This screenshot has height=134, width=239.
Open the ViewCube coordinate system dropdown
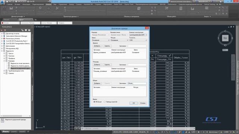point(225,50)
